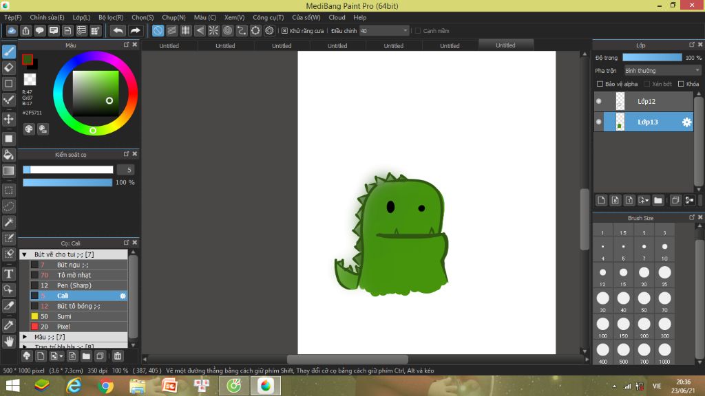Open the palette icon below color values
This screenshot has width=705, height=396.
[x=29, y=129]
